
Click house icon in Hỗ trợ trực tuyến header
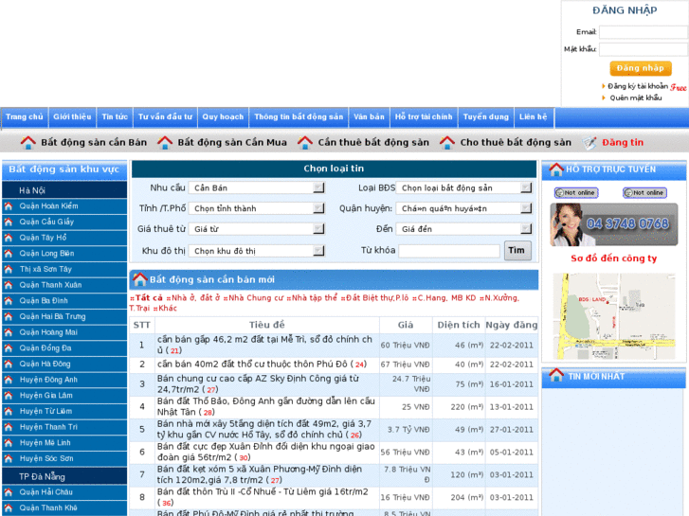coord(556,169)
